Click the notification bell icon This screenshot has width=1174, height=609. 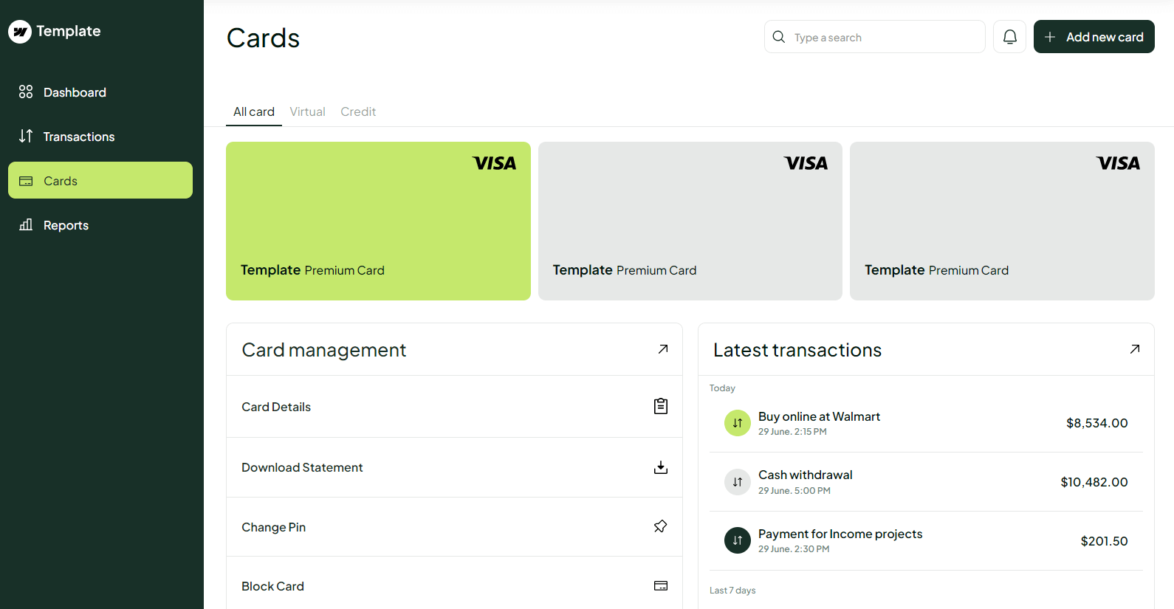[x=1009, y=36]
